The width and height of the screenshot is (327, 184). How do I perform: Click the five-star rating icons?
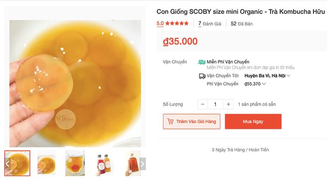click(x=177, y=23)
